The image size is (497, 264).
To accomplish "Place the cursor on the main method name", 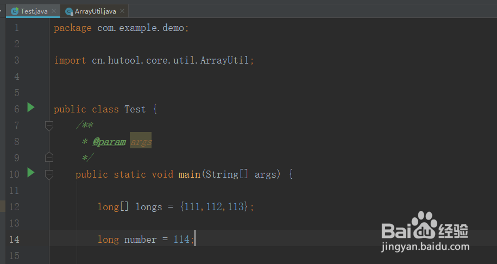I will coord(189,174).
